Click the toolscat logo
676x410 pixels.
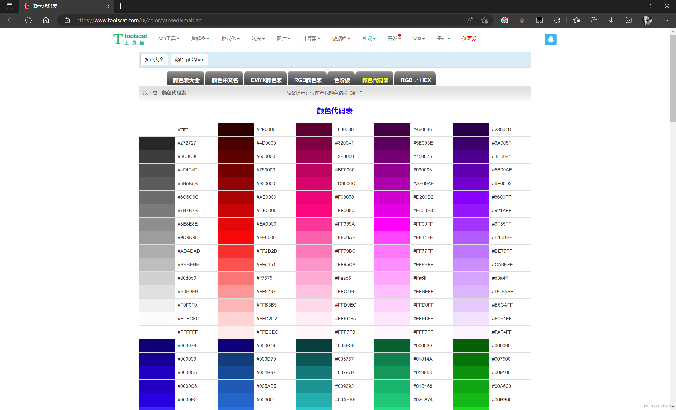130,39
